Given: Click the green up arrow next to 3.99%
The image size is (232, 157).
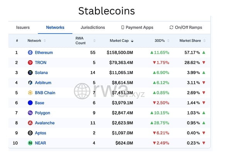Looking at the screenshot, I should (x=204, y=73).
